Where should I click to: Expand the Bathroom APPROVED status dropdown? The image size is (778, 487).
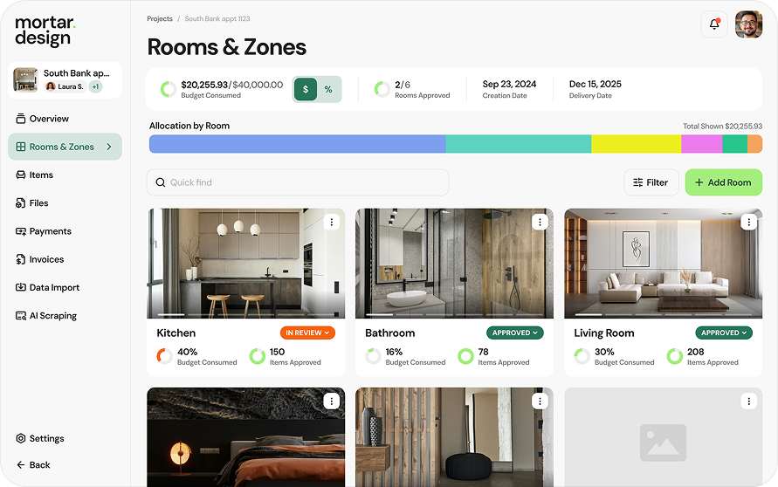[x=515, y=333]
